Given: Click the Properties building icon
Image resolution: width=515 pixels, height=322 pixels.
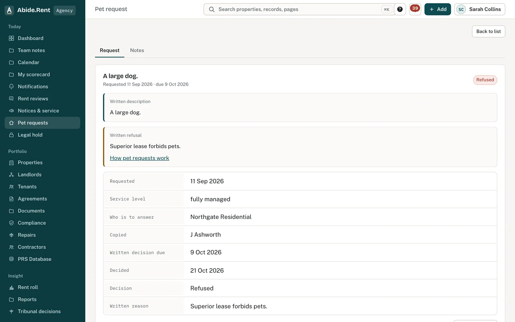Looking at the screenshot, I should click(11, 163).
